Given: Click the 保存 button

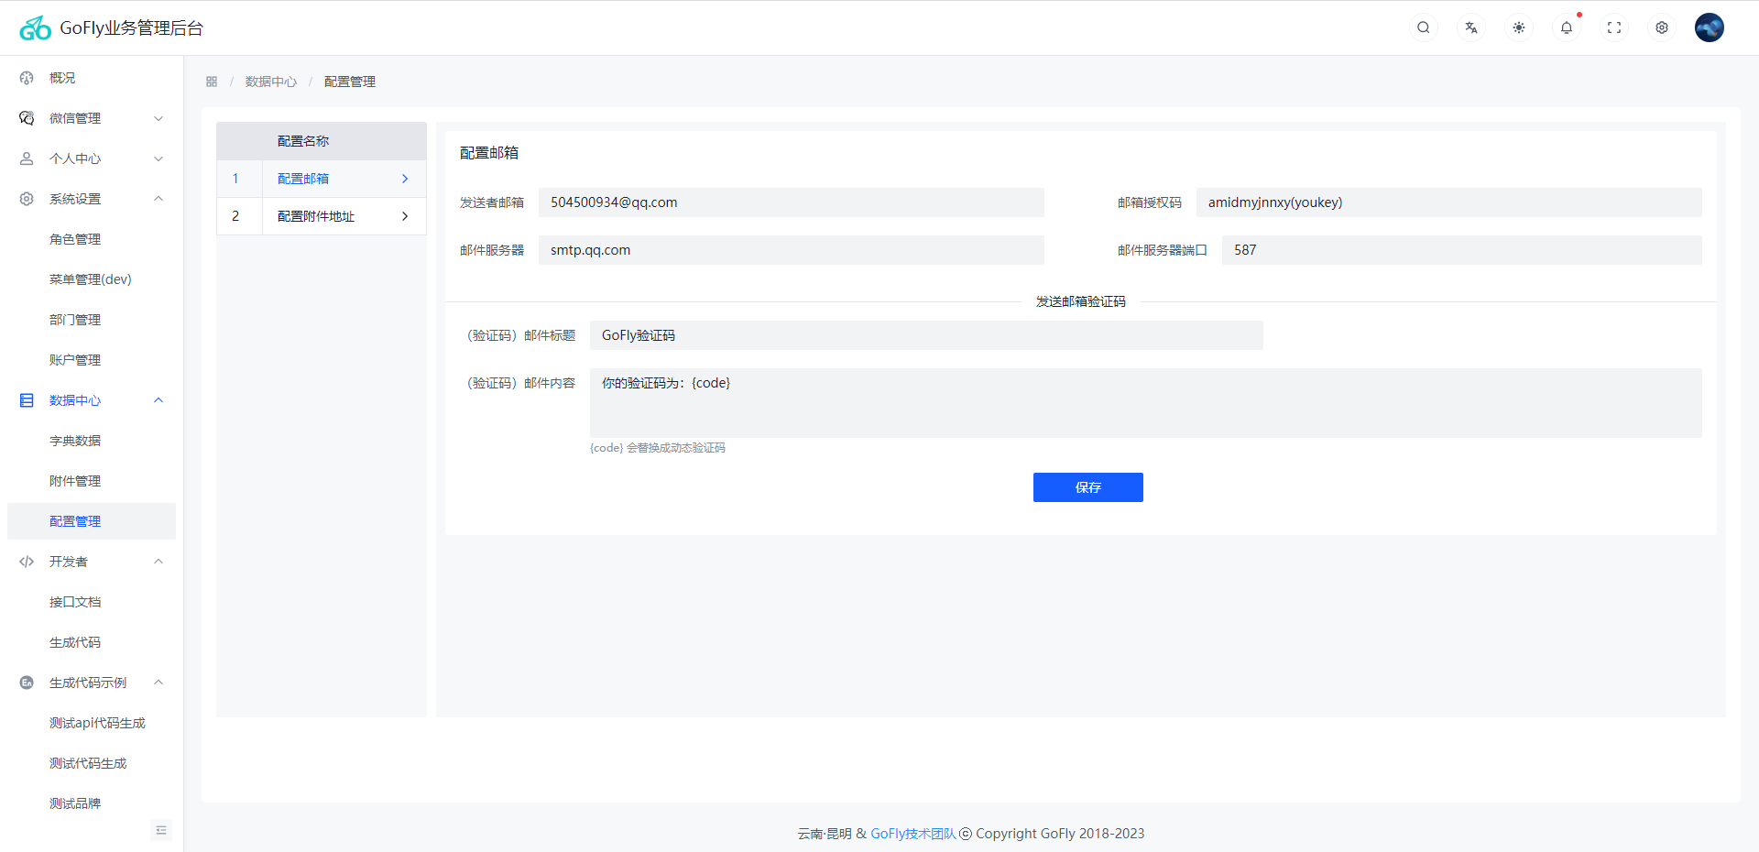Looking at the screenshot, I should [1087, 487].
